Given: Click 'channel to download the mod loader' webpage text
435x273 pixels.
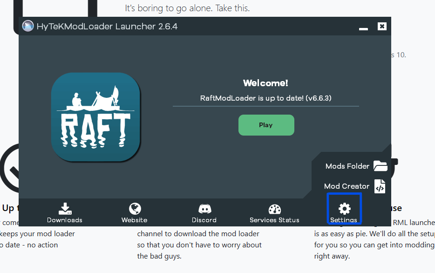Looking at the screenshot, I should coord(198,234).
